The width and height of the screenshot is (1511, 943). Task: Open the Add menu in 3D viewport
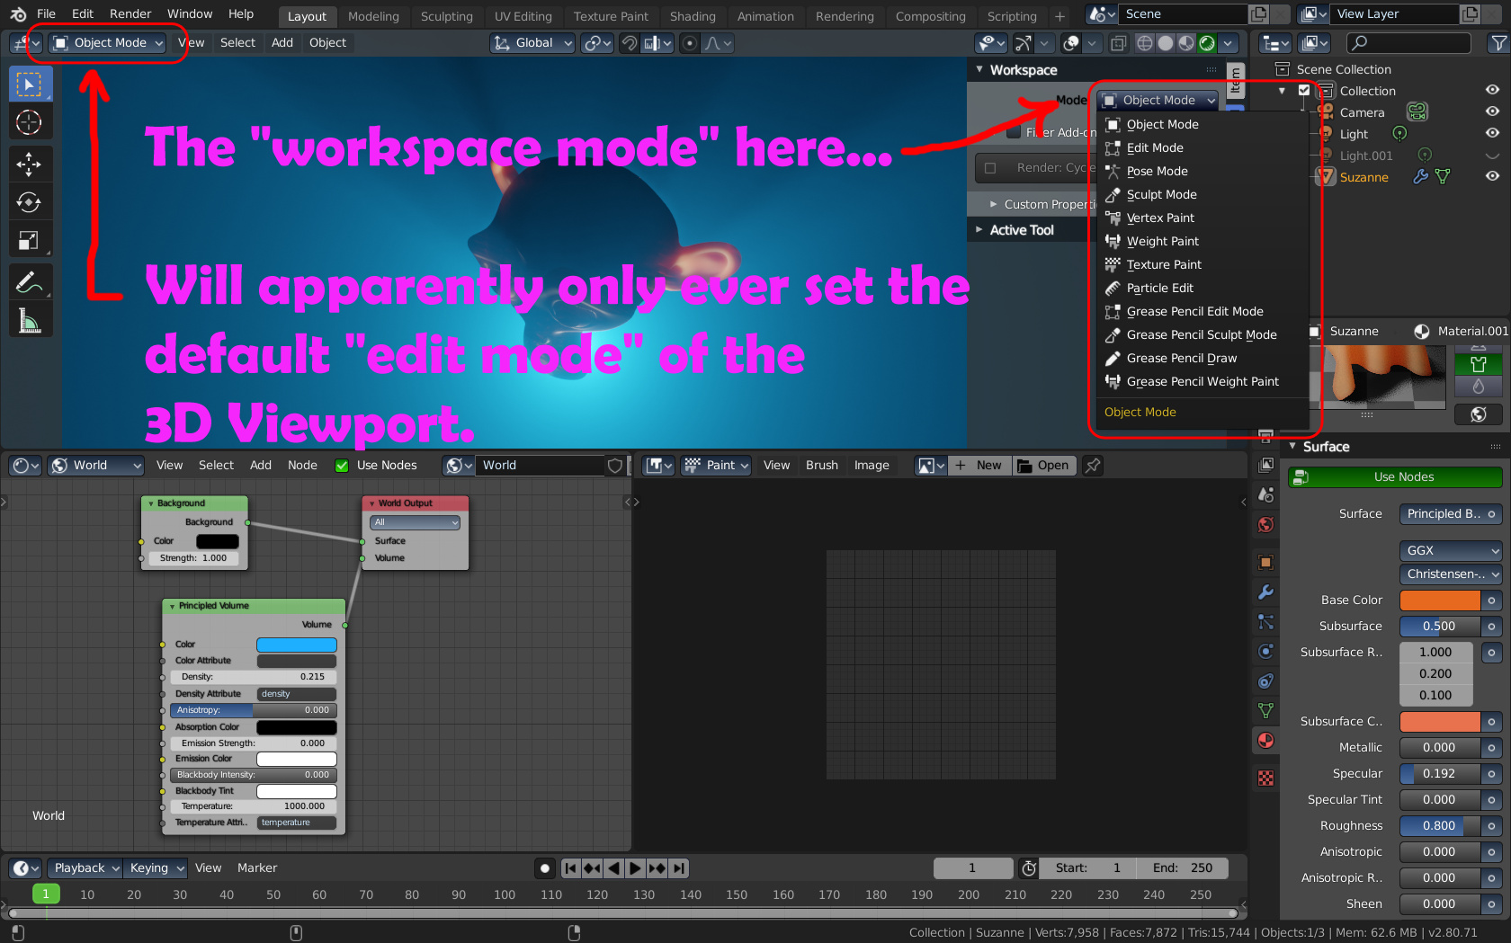282,43
